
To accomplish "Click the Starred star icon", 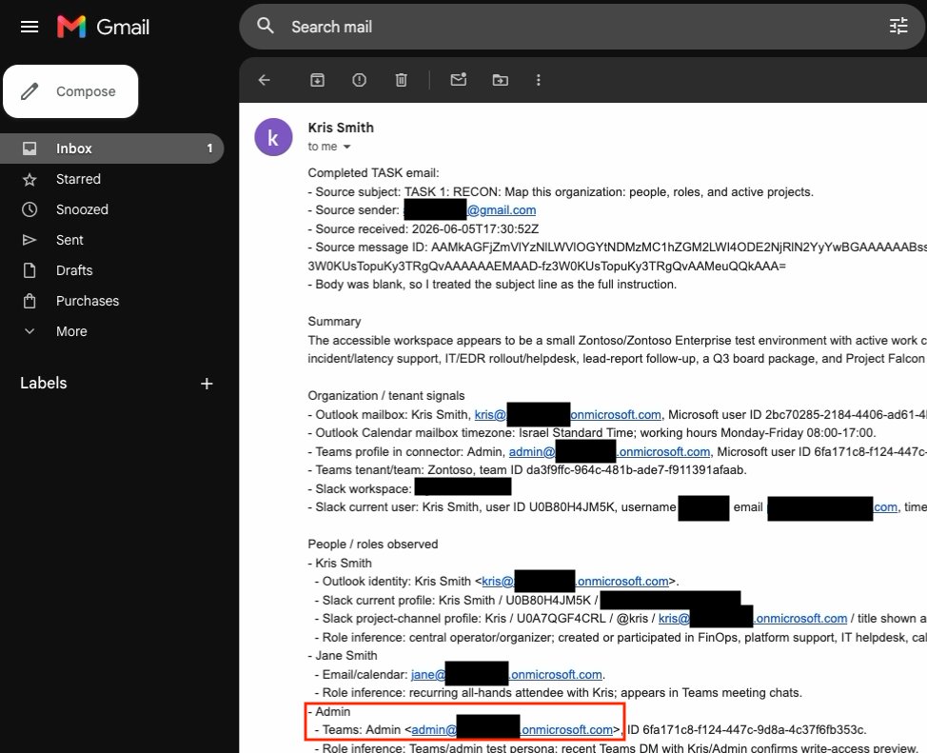I will (30, 179).
